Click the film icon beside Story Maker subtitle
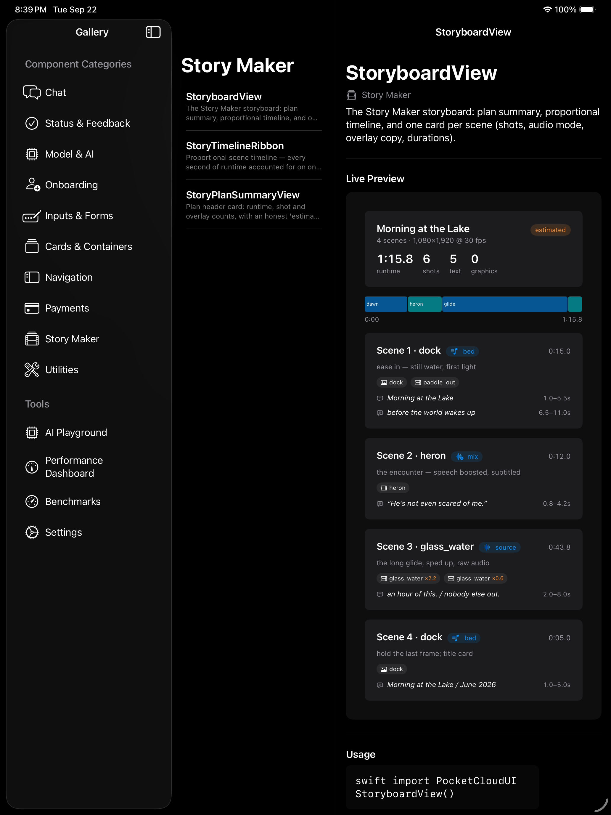This screenshot has height=815, width=611. click(x=351, y=95)
